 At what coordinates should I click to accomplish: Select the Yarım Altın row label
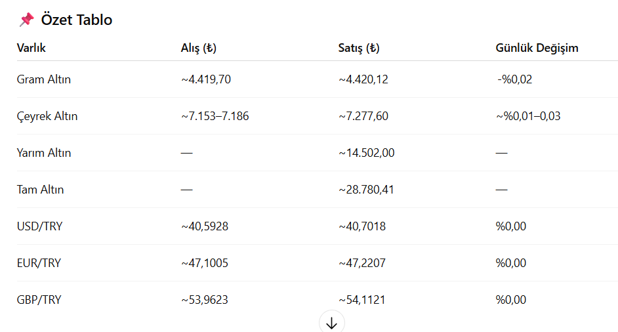click(44, 153)
